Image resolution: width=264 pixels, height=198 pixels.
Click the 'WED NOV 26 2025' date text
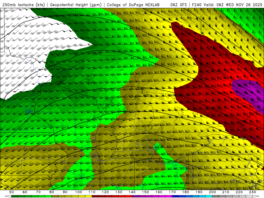pyautogui.click(x=244, y=5)
